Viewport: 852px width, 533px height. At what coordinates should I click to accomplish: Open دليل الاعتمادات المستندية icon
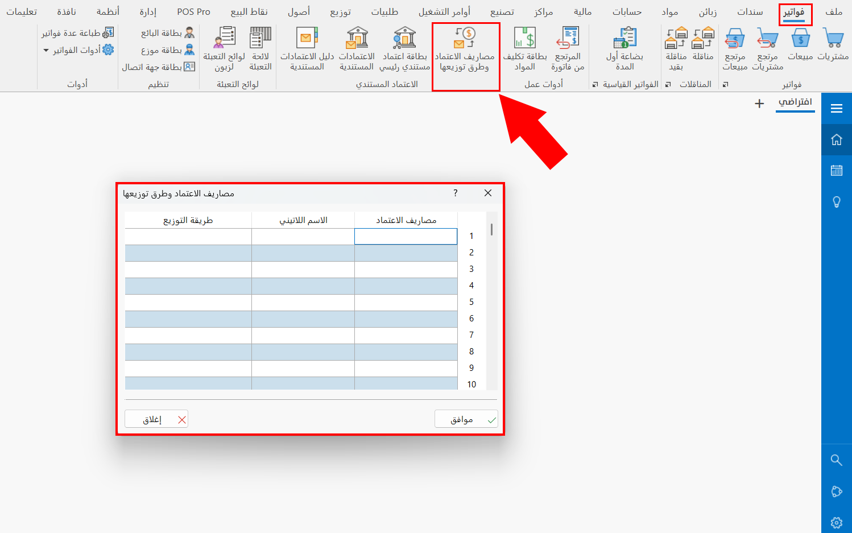click(307, 49)
